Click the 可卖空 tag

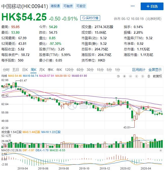pos(81,6)
